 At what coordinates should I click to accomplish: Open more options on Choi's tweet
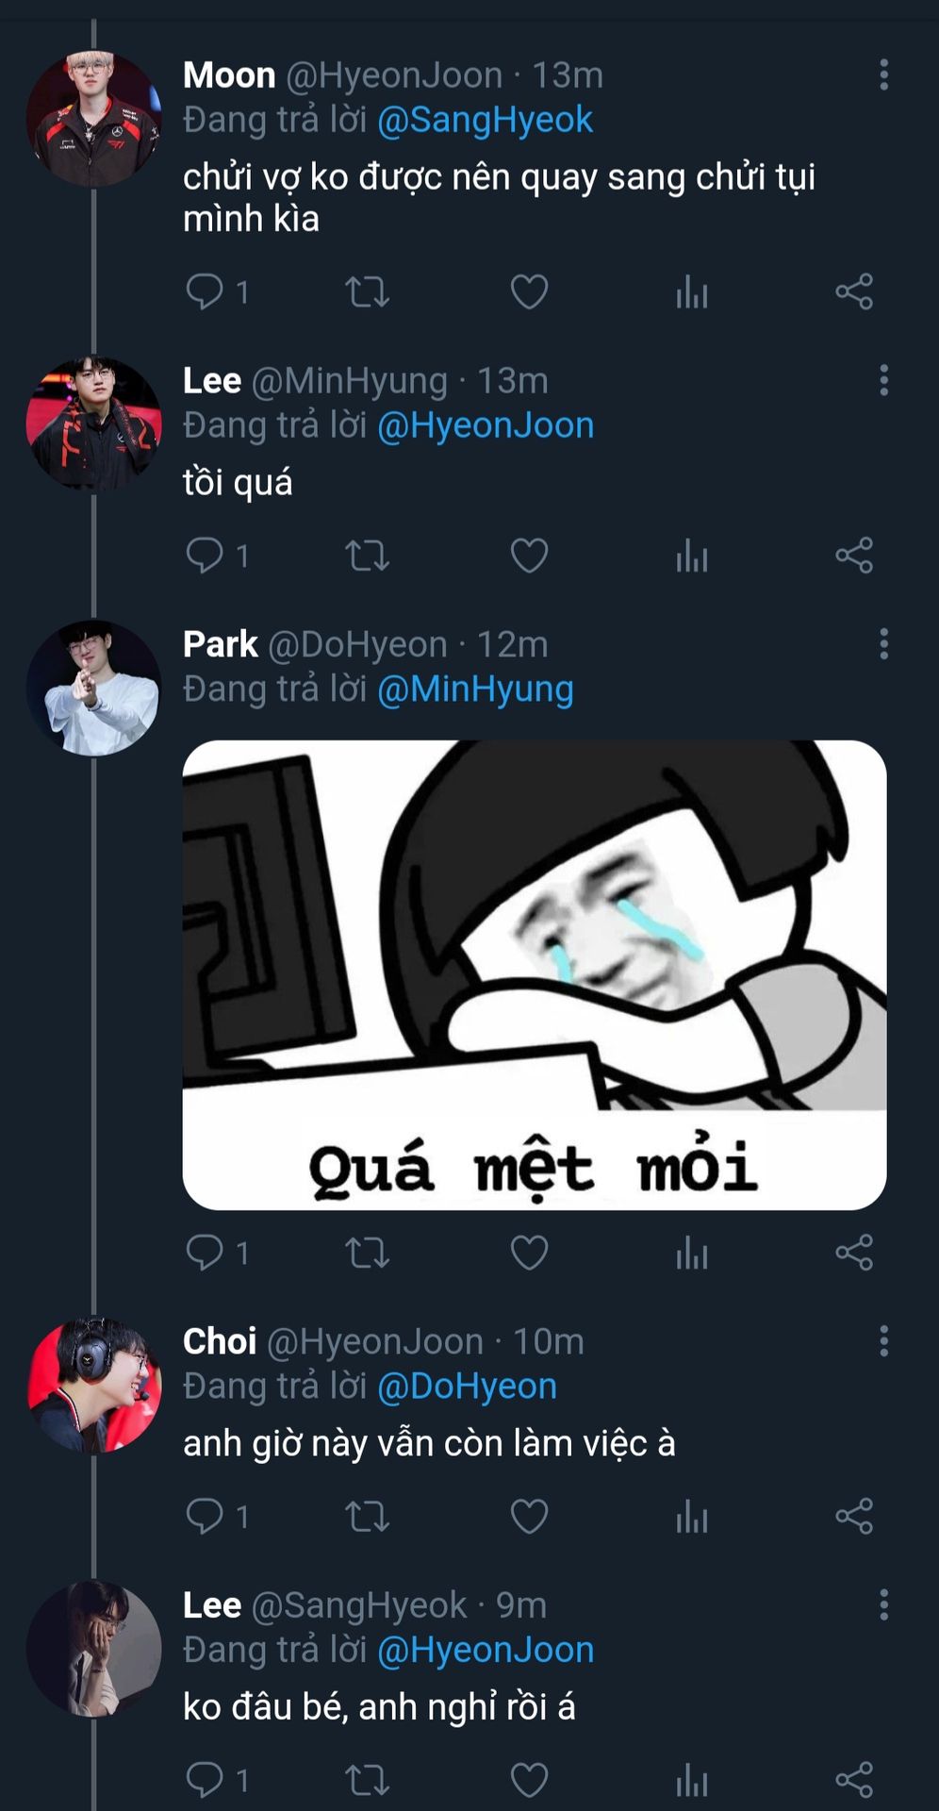point(883,1341)
